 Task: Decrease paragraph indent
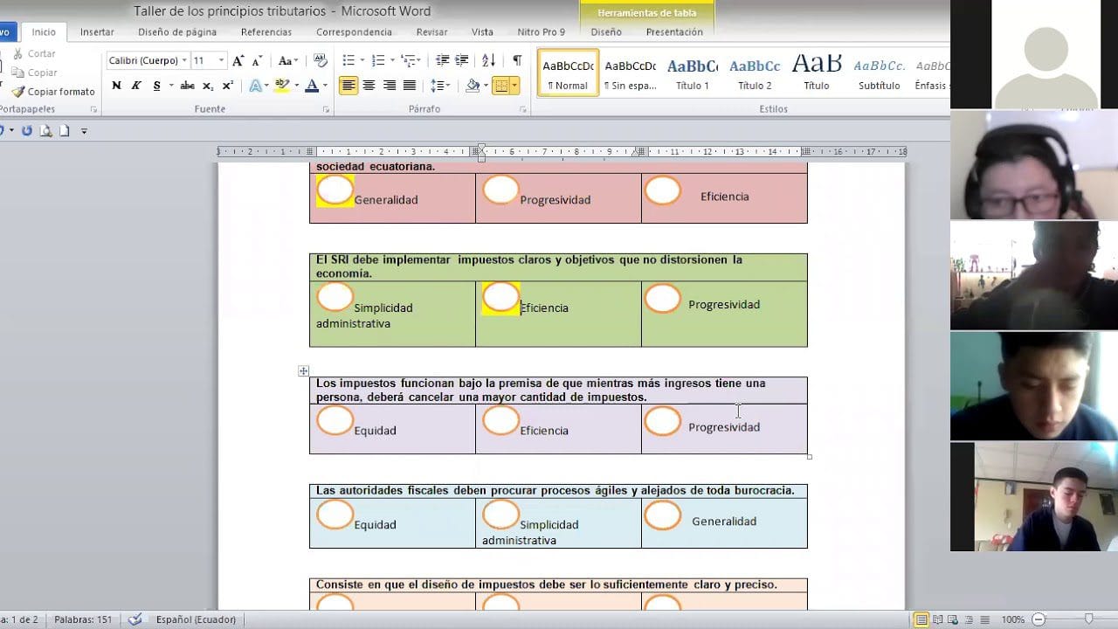[442, 60]
